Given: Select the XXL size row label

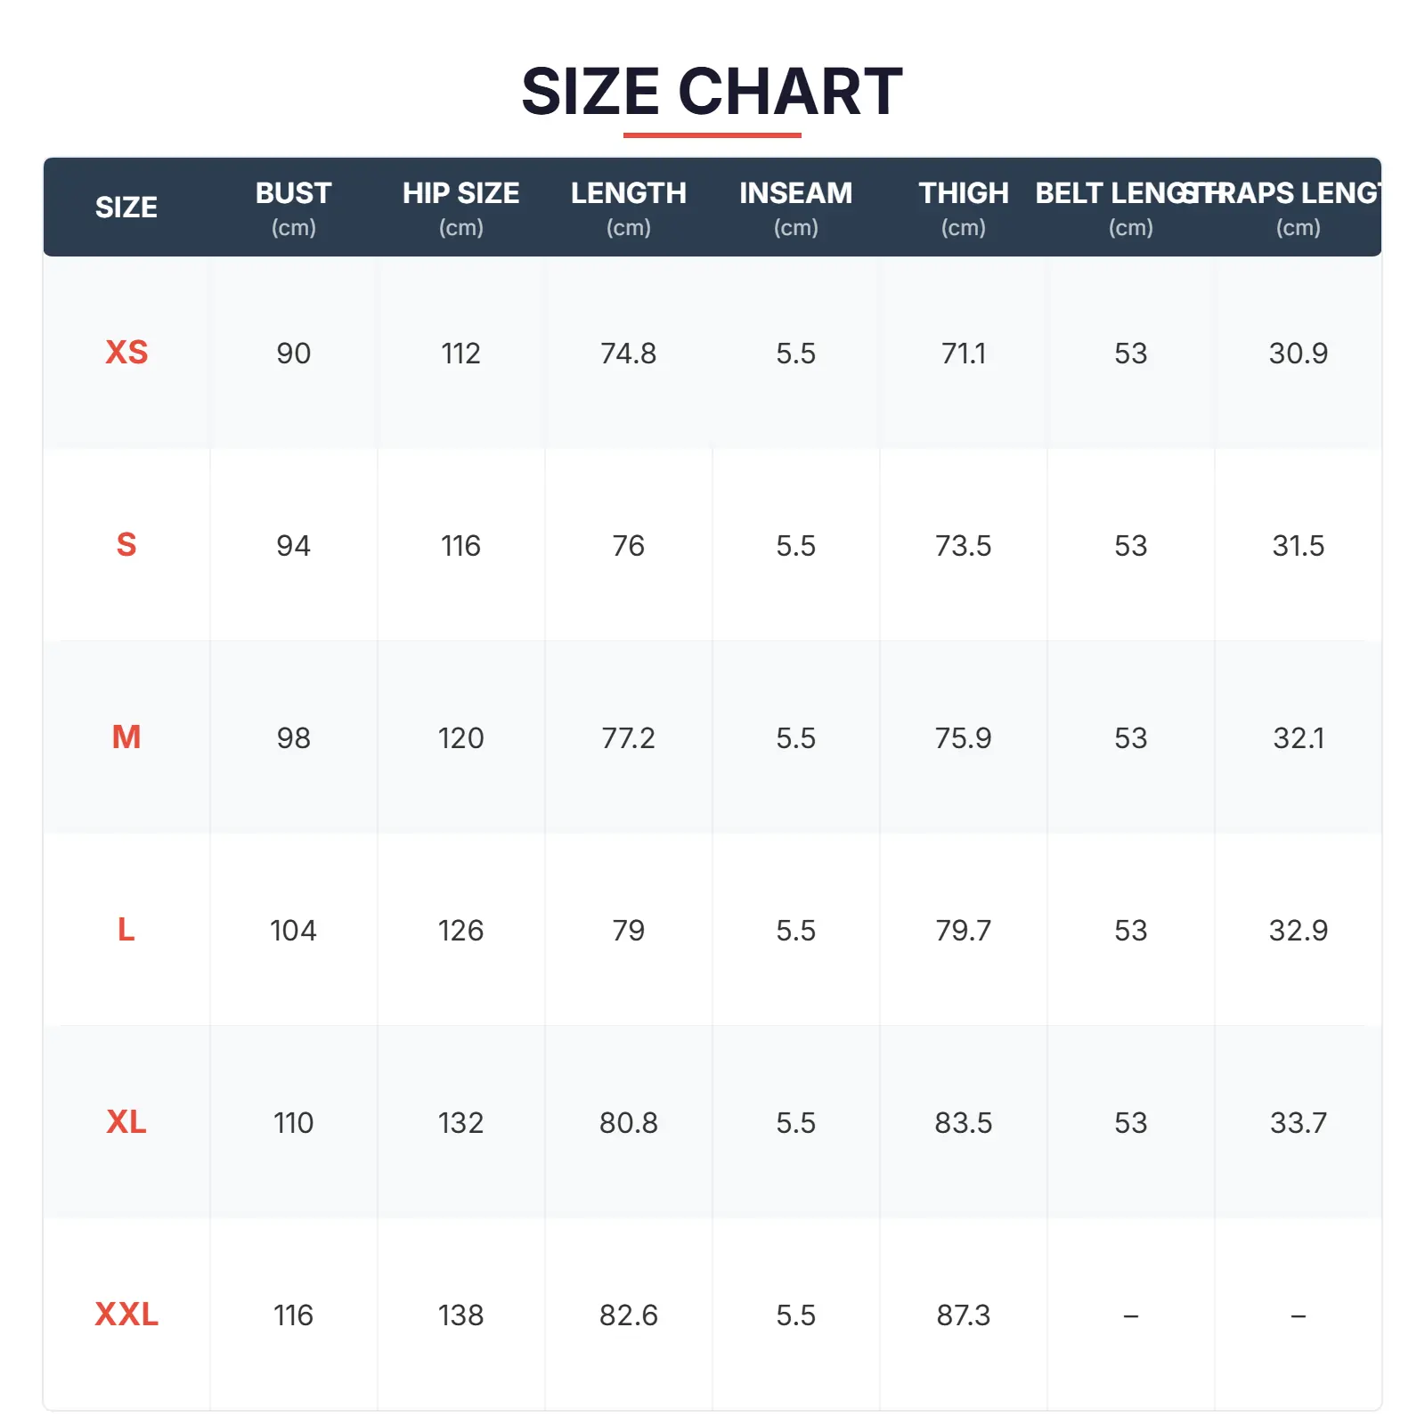Looking at the screenshot, I should point(126,1315).
